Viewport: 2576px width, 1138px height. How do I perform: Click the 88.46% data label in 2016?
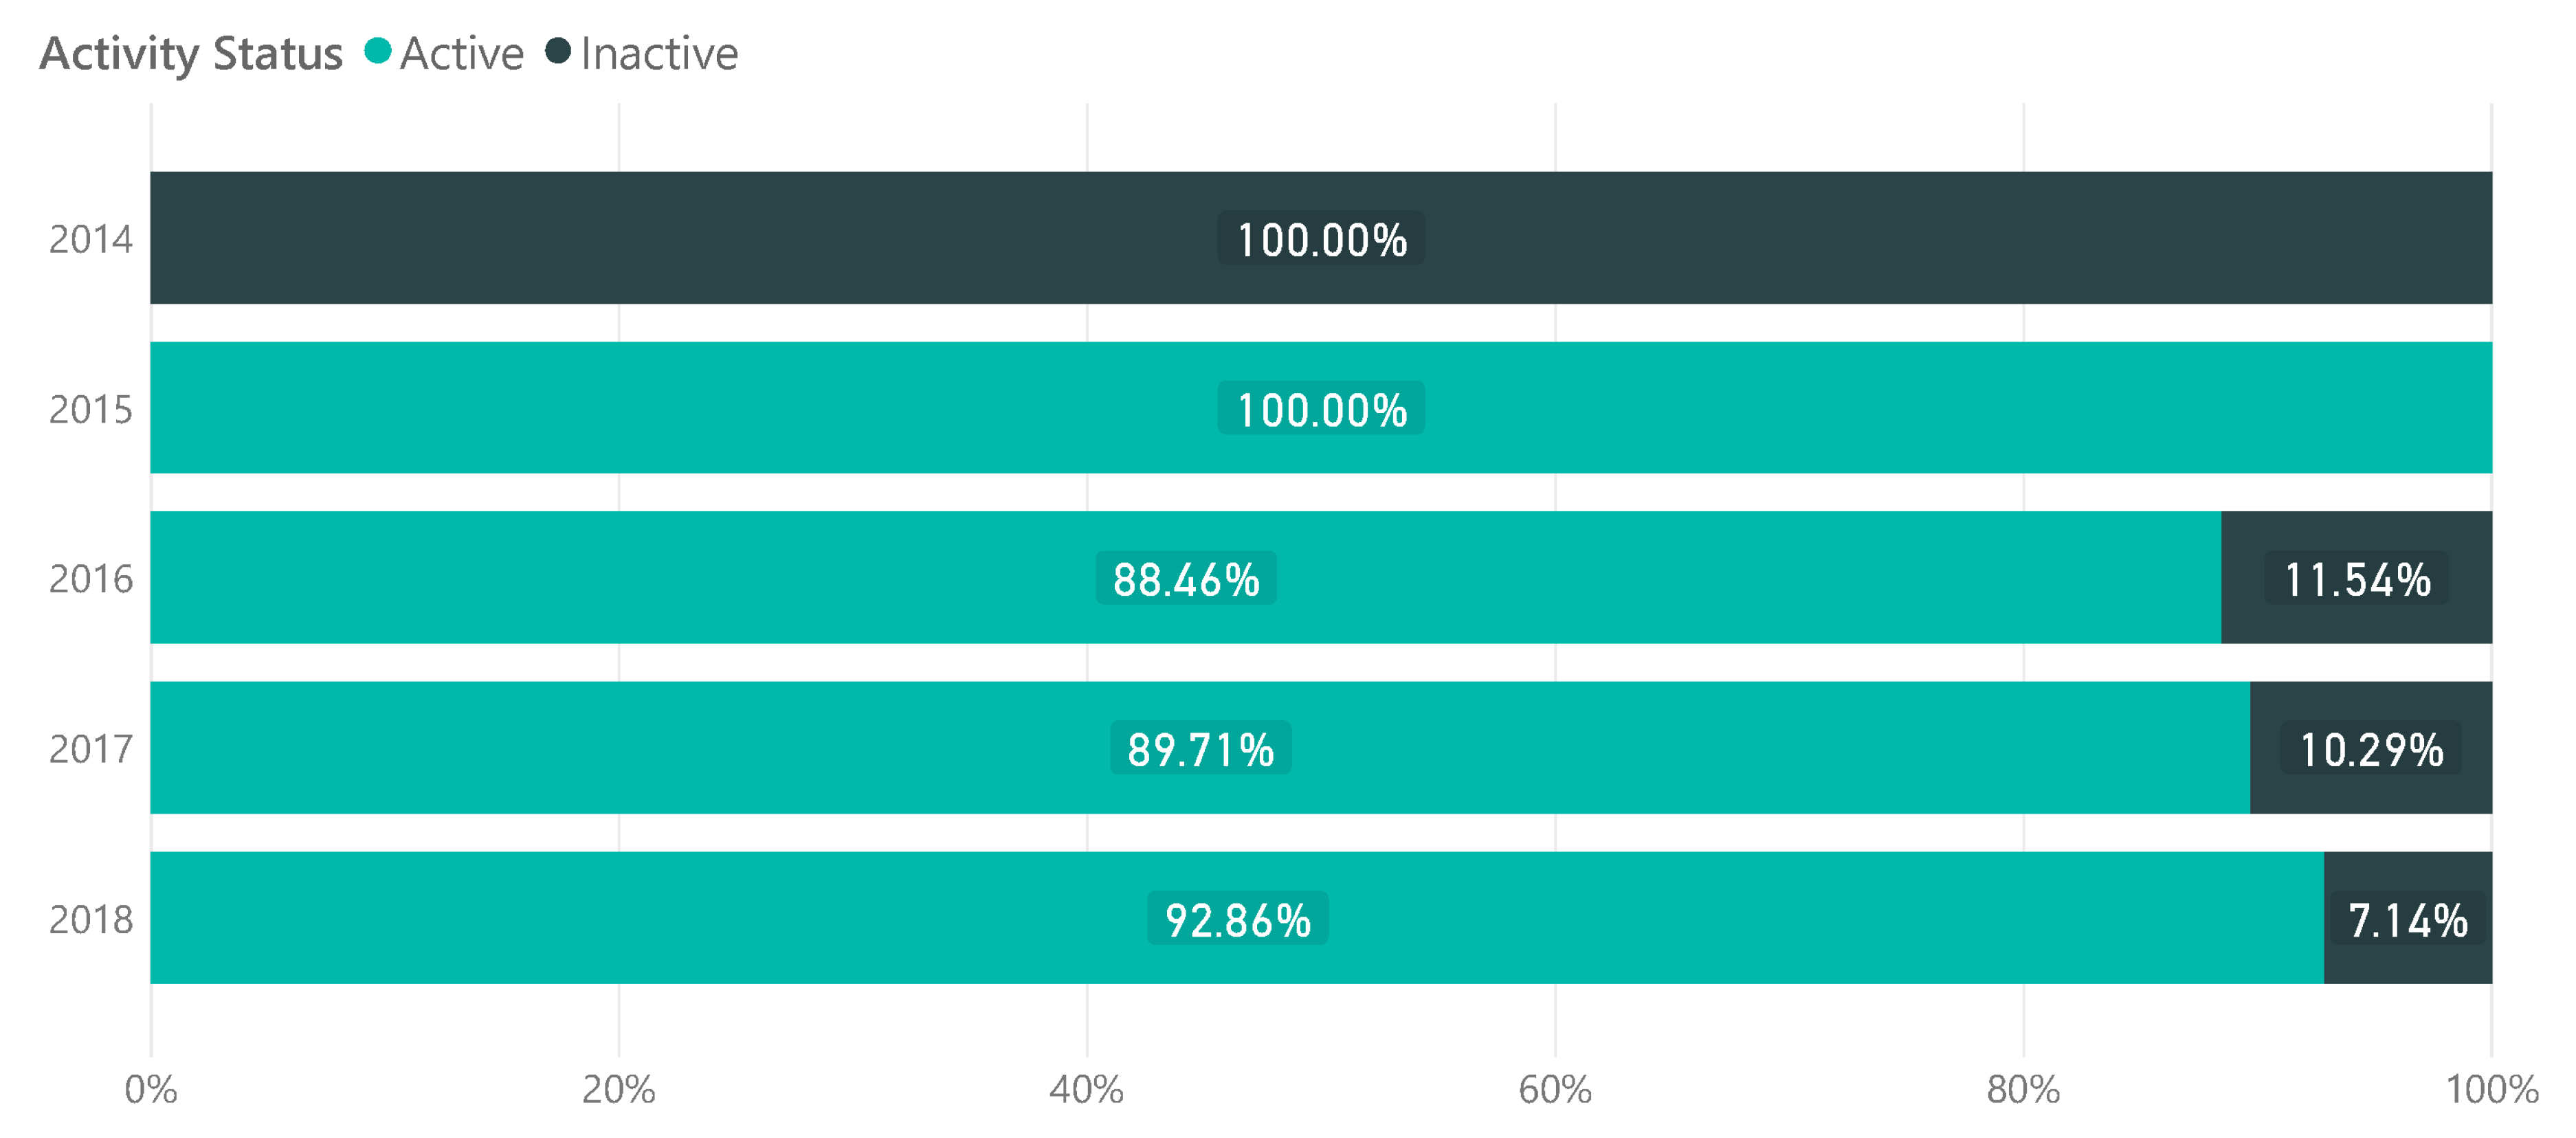1186,579
